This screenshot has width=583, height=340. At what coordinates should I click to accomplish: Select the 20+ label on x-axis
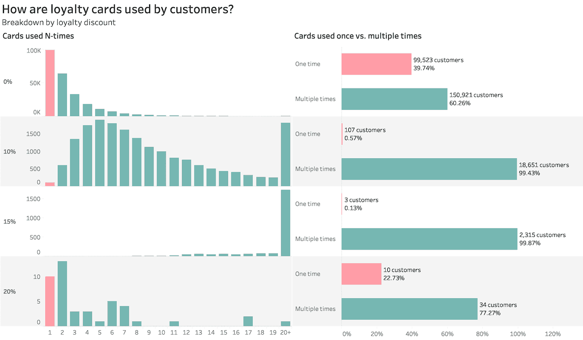pyautogui.click(x=286, y=333)
